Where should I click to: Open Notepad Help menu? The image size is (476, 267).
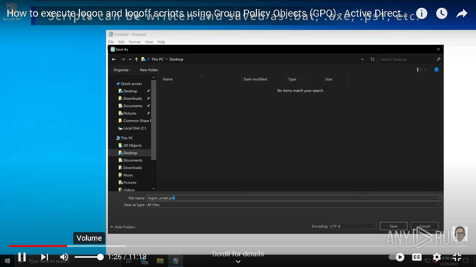[161, 42]
